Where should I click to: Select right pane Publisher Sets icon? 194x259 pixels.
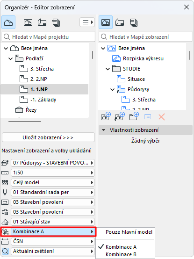click(134, 22)
